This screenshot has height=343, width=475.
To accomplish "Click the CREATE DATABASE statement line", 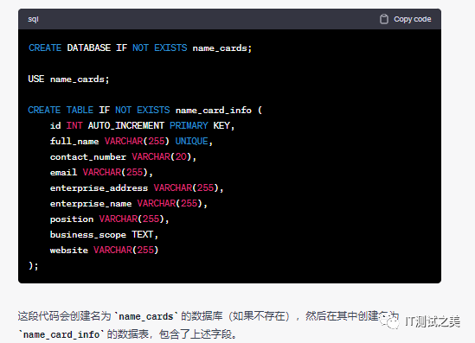I will (140, 48).
